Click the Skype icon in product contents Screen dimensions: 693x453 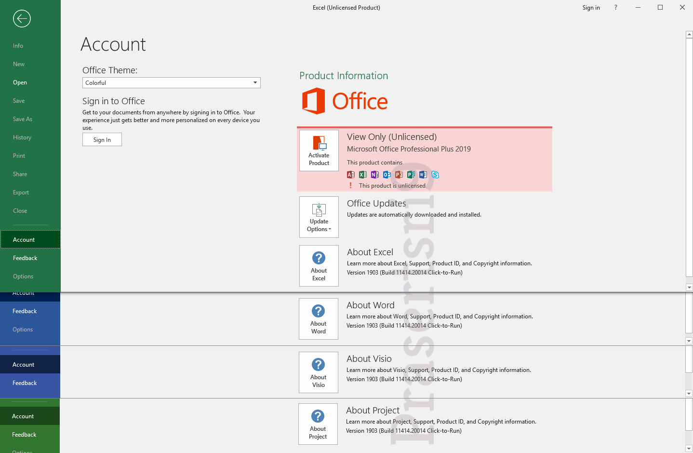(x=435, y=175)
